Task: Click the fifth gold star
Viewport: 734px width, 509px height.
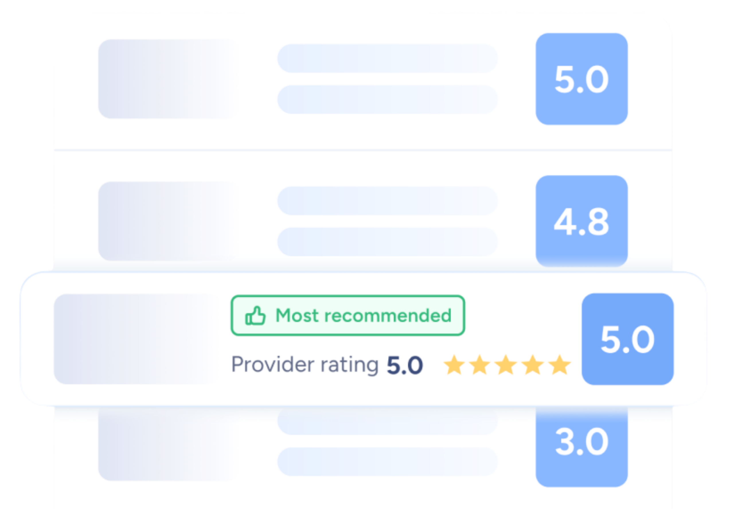Action: [559, 365]
